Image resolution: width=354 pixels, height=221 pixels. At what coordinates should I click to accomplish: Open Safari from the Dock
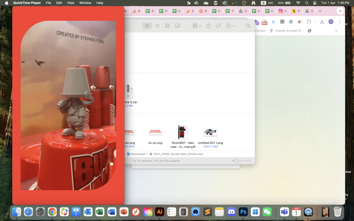pyautogui.click(x=28, y=212)
